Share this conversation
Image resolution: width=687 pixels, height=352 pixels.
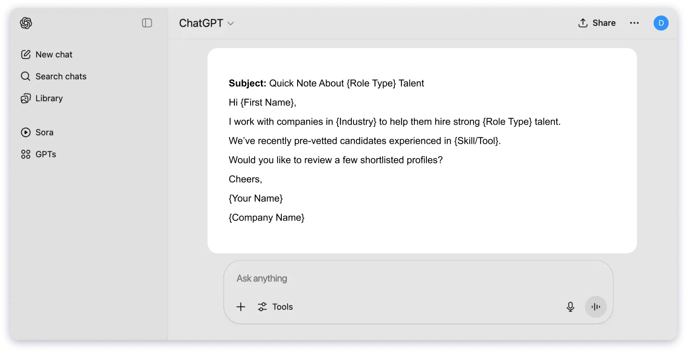[x=597, y=23]
